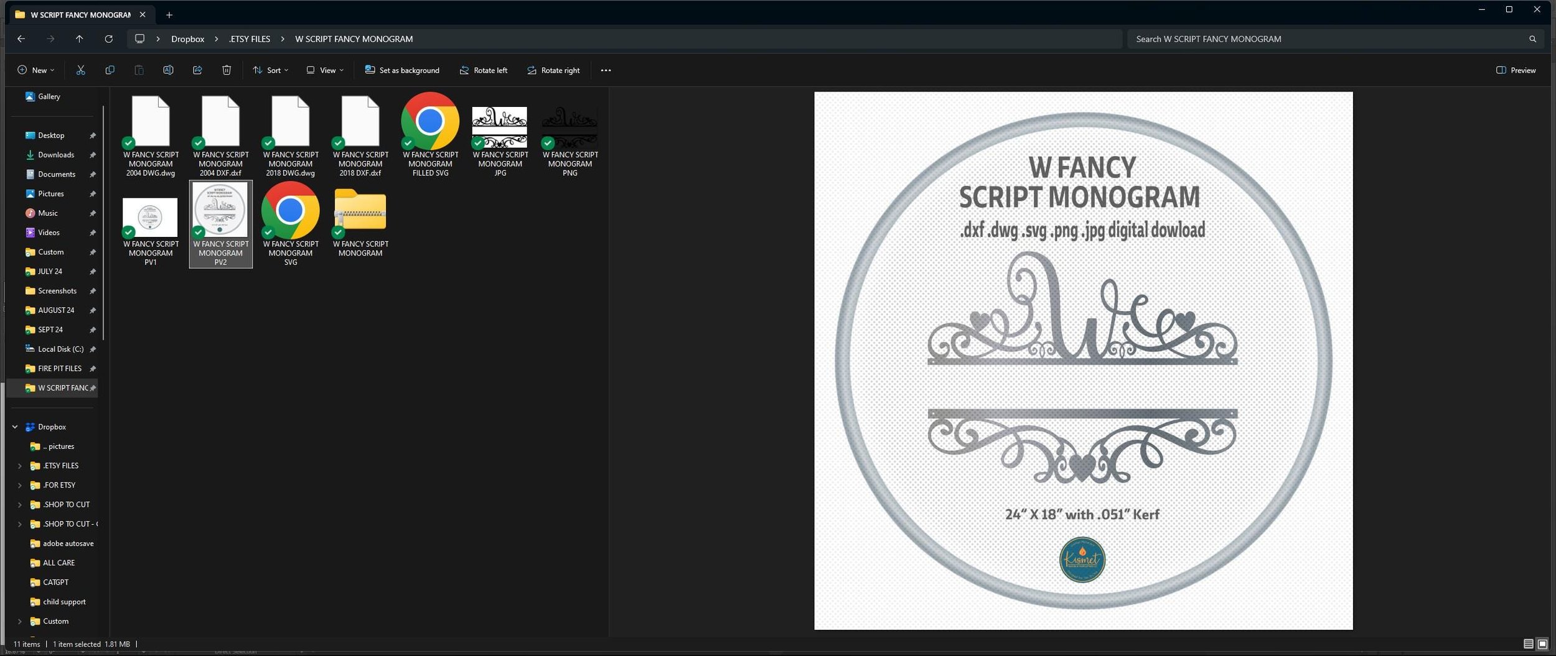The width and height of the screenshot is (1556, 656).
Task: Switch to details view in status bar
Action: pyautogui.click(x=1528, y=644)
